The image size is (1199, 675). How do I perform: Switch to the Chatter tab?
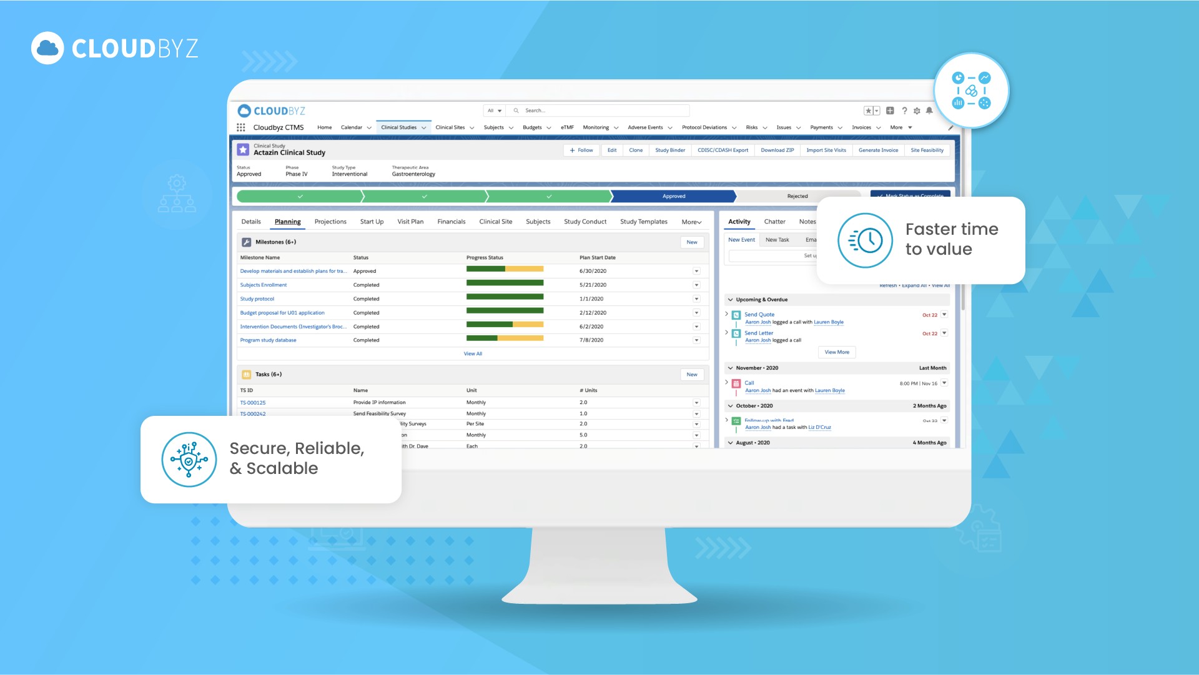pos(775,222)
